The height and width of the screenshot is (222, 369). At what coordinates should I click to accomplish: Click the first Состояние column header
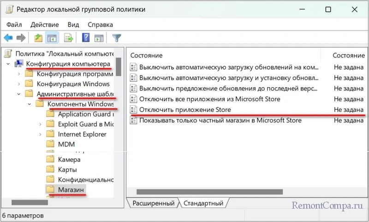[146, 55]
